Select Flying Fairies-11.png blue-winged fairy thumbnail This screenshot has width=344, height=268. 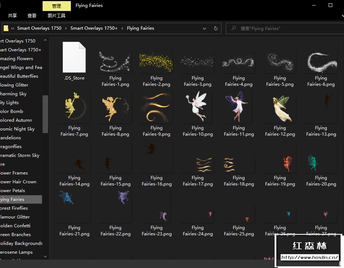tap(239, 107)
